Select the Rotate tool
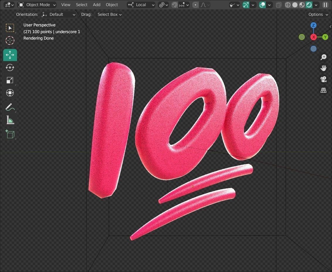Screen dimensions: 332x272 coord(10,67)
